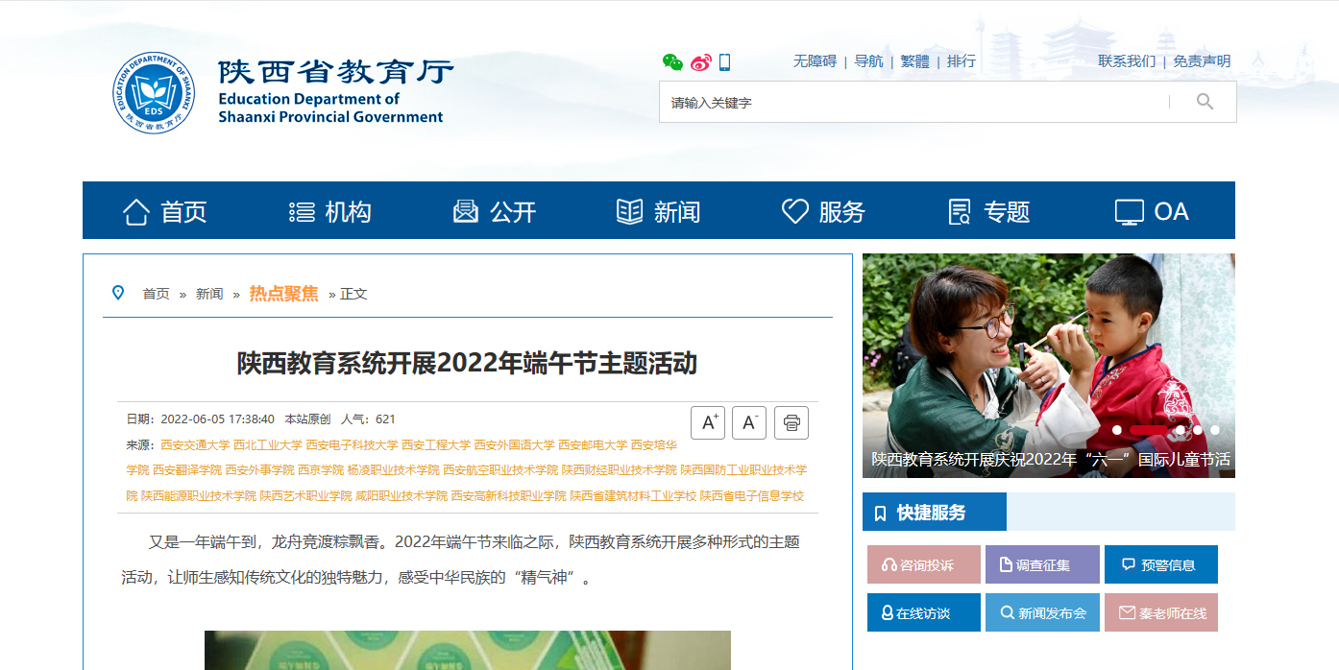Screen dimensions: 1339x670
Task: Open the 新闻 navigation menu item
Action: pos(659,211)
